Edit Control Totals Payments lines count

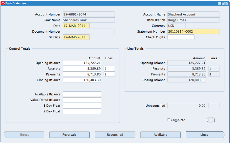click(109, 74)
